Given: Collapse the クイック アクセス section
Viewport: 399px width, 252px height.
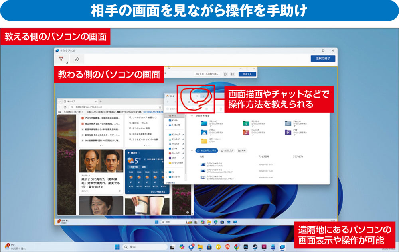Looking at the screenshot, I should pos(192,116).
